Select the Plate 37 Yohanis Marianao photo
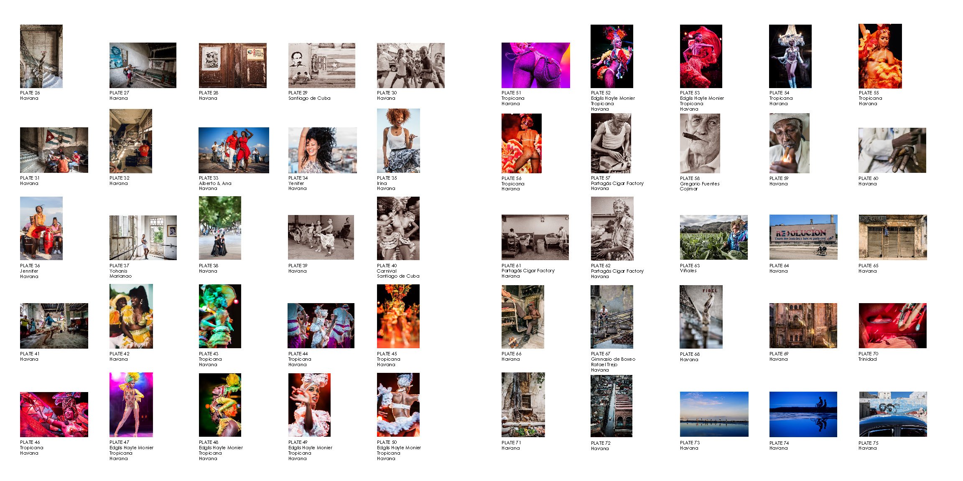Viewport: 963px width, 481px height. coord(143,238)
